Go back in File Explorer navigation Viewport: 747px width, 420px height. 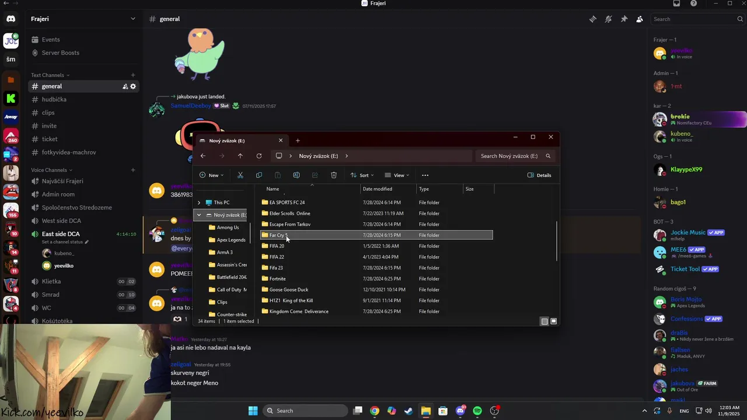tap(203, 156)
